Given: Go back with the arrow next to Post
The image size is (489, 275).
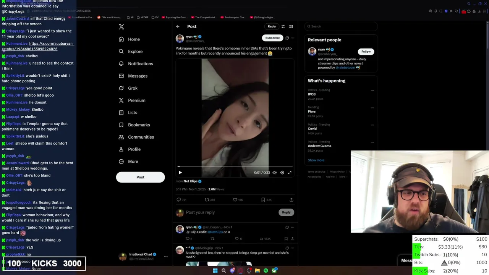Looking at the screenshot, I should click(178, 26).
